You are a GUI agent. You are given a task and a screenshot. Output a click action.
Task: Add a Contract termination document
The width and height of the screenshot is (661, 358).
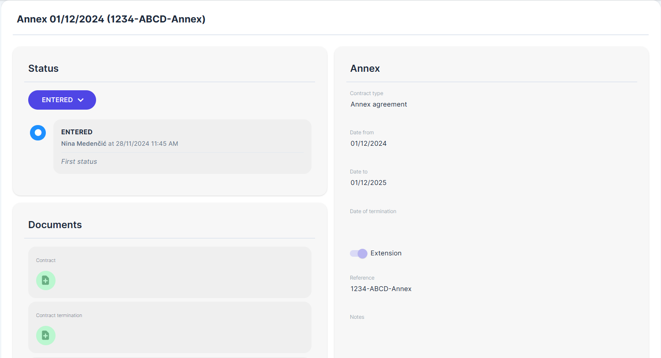pos(45,336)
